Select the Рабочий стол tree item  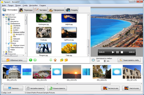point(9,15)
